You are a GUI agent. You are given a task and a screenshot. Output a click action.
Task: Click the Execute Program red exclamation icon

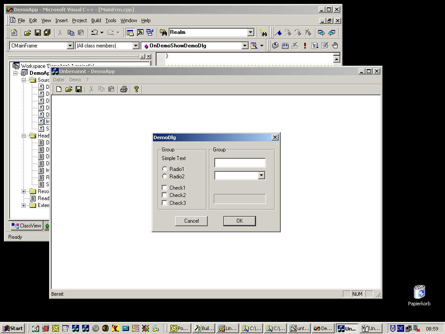tap(305, 46)
